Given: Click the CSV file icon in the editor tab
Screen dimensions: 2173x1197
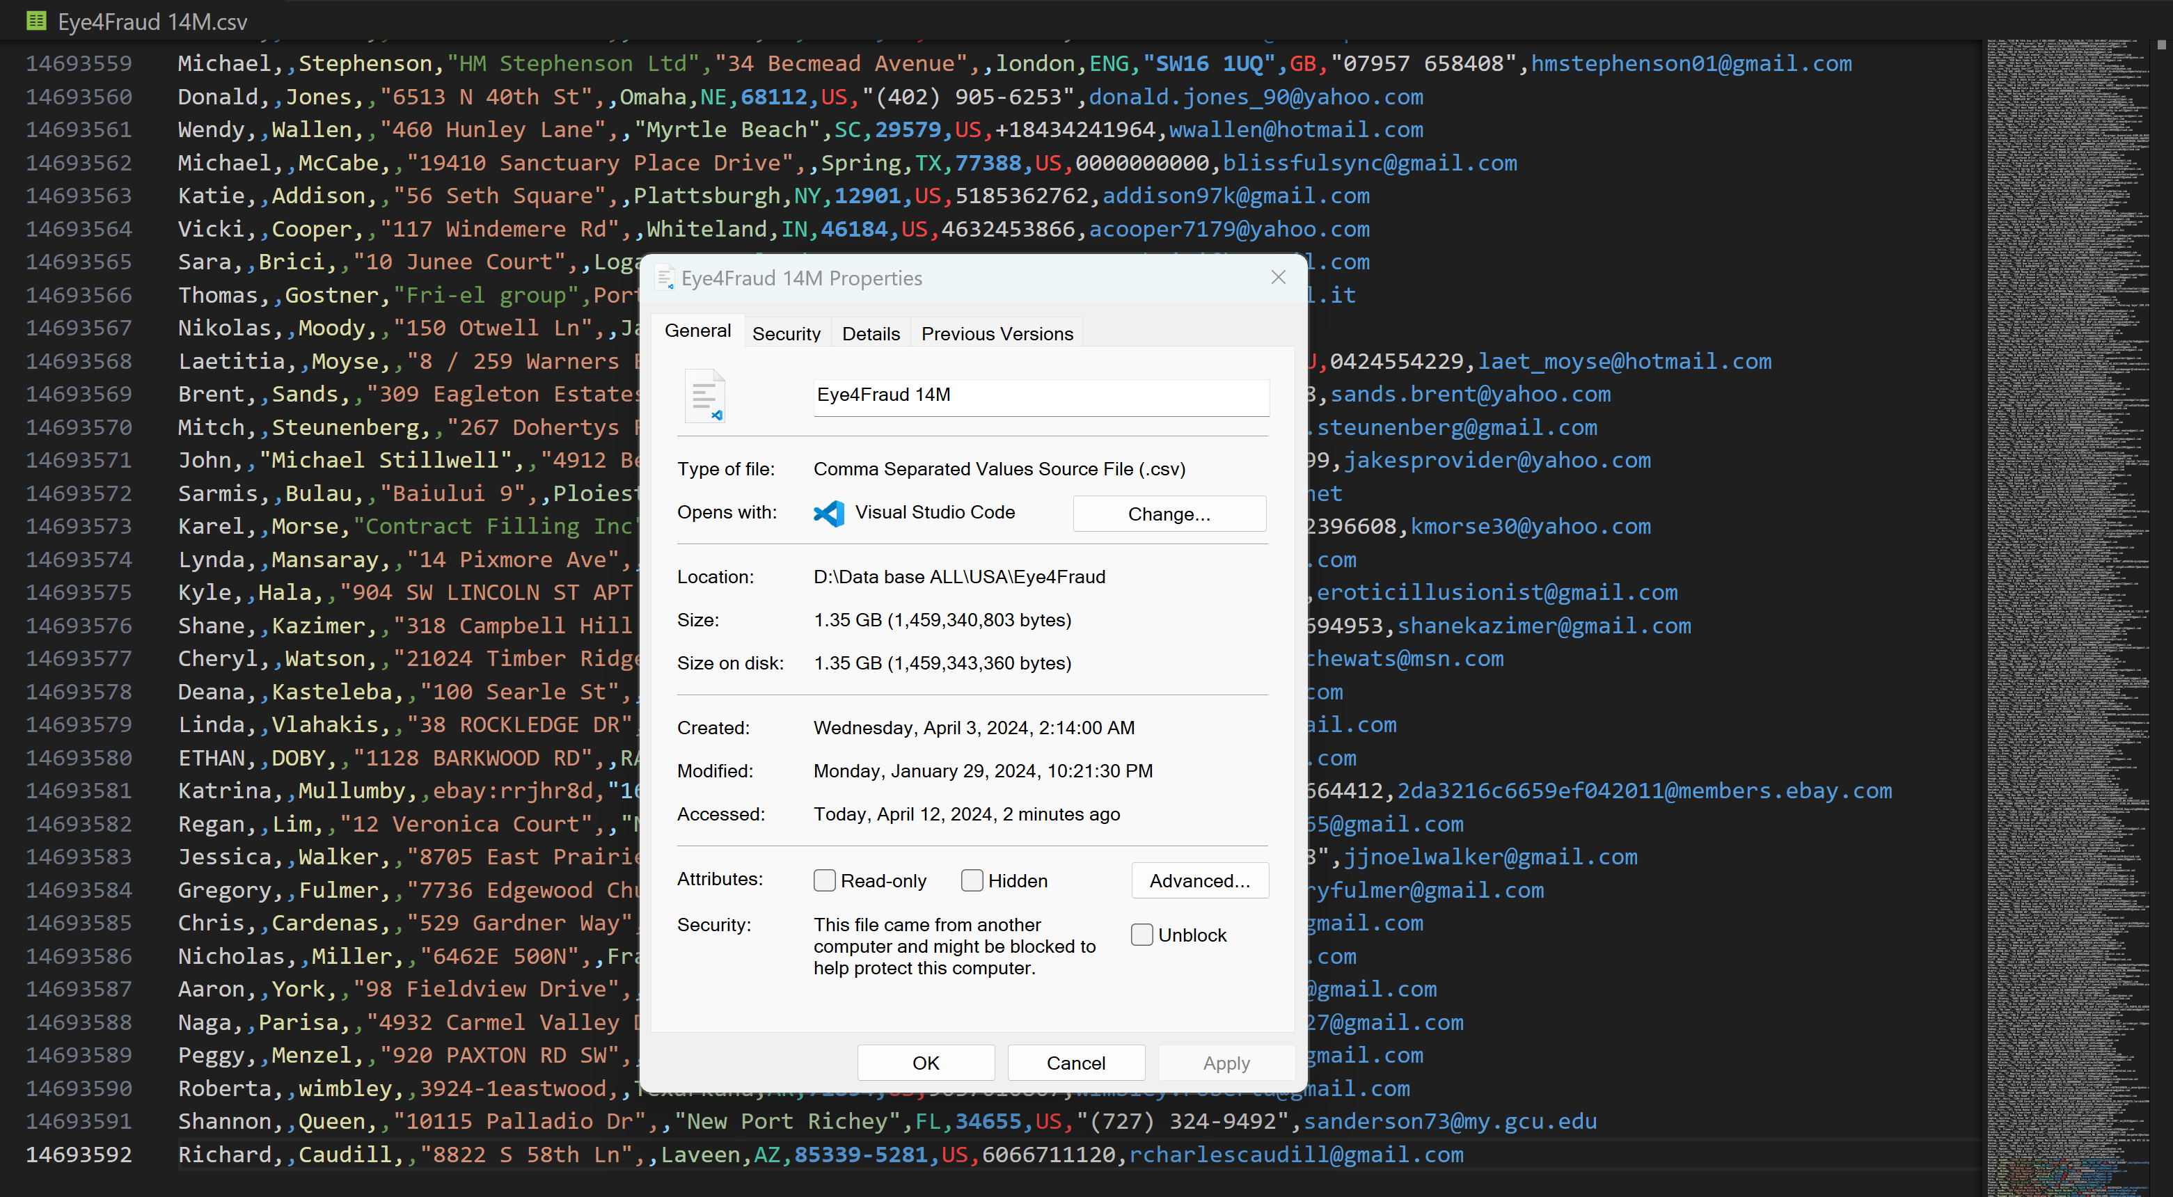Looking at the screenshot, I should click(36, 20).
